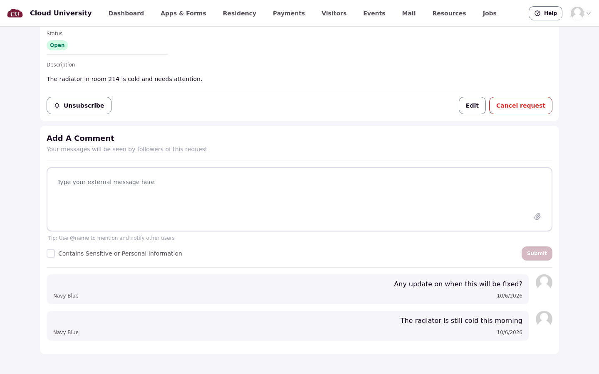
Task: Attach a file using the paperclip icon
Action: [537, 217]
